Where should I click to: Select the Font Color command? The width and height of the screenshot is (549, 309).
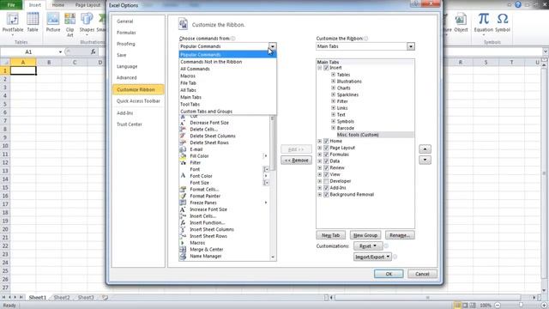tap(201, 176)
